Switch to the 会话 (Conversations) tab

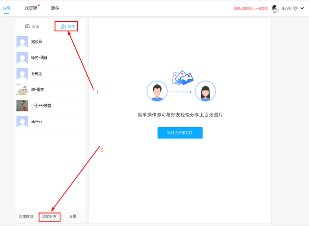(32, 27)
